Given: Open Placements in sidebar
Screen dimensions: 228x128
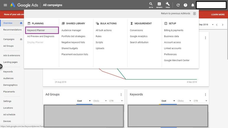Looking at the screenshot, I should tap(9, 92).
